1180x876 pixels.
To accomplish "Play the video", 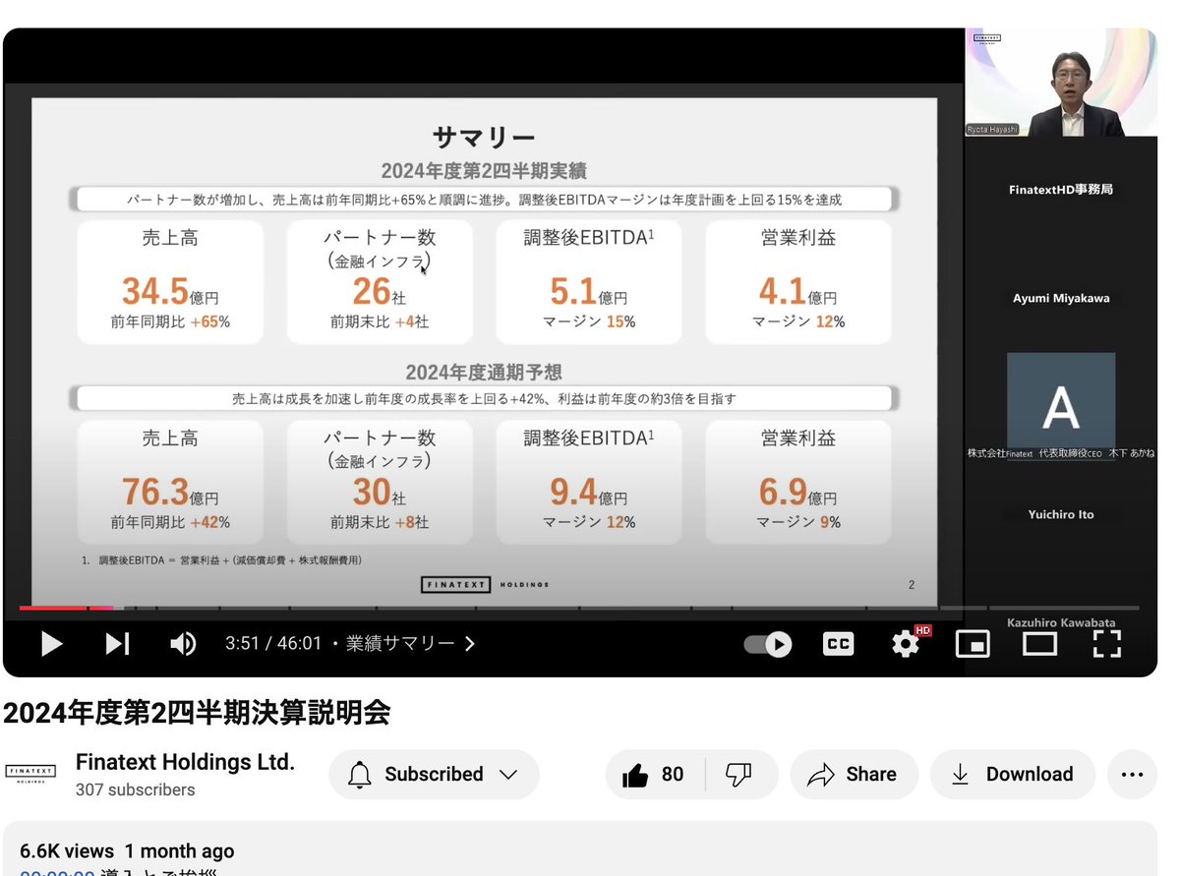I will [x=51, y=644].
